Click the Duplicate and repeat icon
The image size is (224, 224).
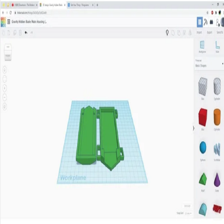click(15, 33)
